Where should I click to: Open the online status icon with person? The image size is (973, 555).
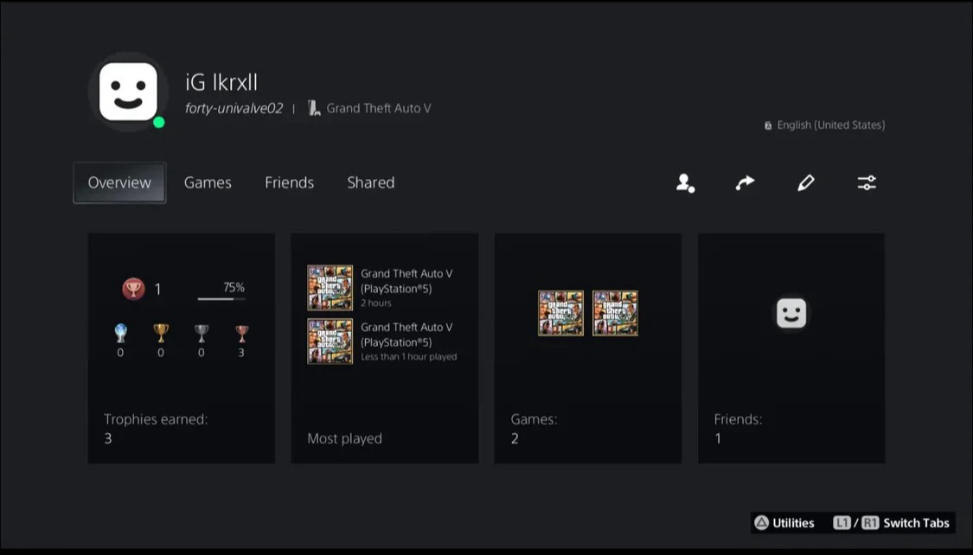(x=685, y=183)
